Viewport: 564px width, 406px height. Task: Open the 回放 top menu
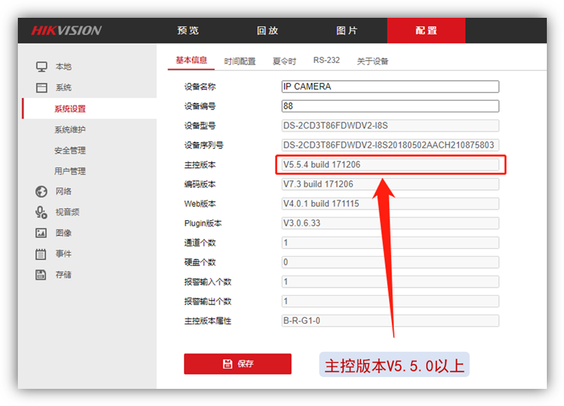[268, 30]
